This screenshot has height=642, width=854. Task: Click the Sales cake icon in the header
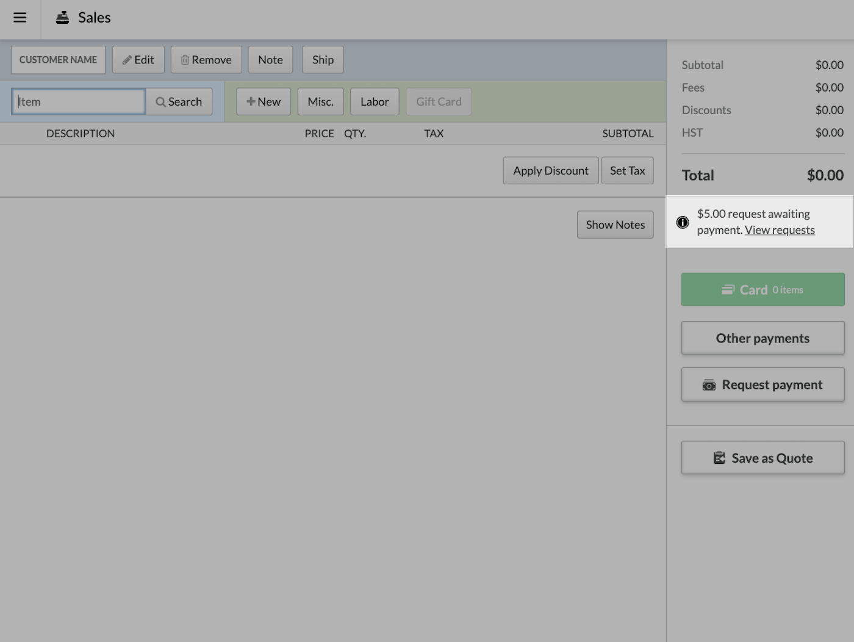(x=62, y=18)
